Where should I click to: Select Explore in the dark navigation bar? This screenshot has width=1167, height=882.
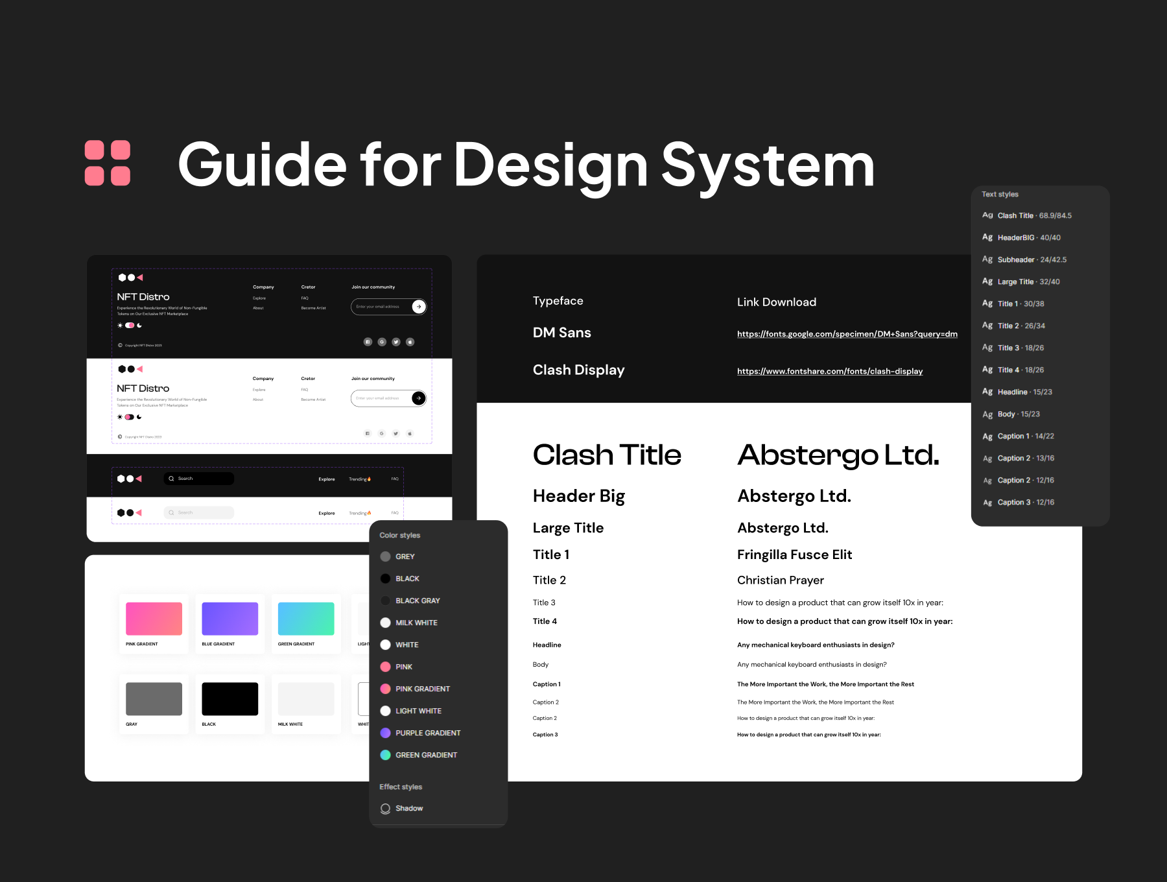click(x=327, y=479)
